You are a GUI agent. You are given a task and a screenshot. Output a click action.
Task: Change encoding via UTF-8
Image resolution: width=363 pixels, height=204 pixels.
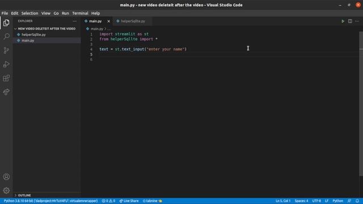tap(316, 201)
